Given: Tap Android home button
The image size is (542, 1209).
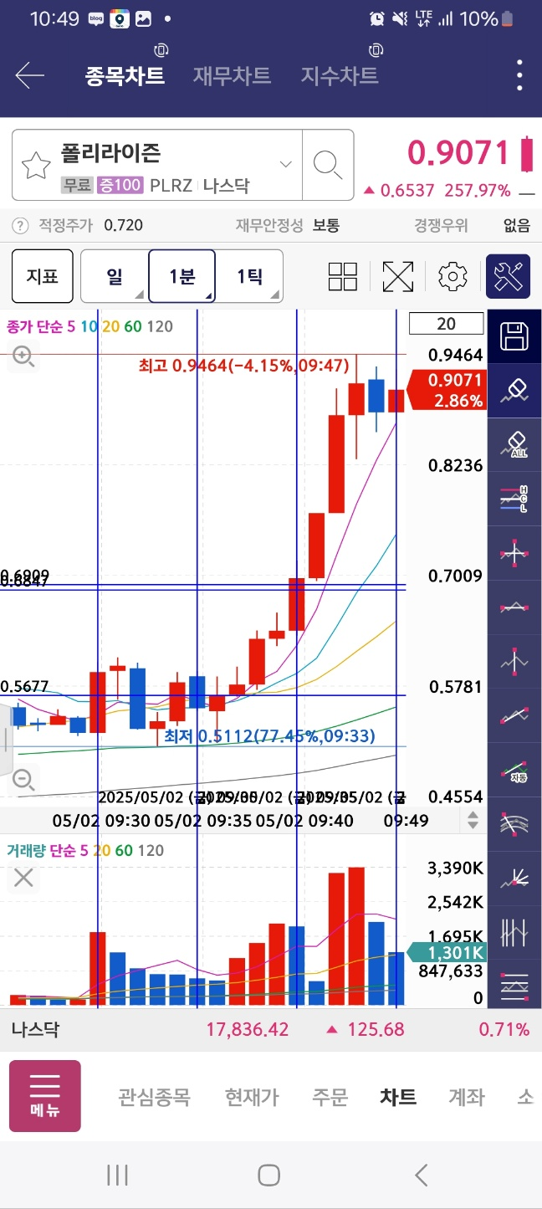Looking at the screenshot, I should click(x=268, y=1176).
